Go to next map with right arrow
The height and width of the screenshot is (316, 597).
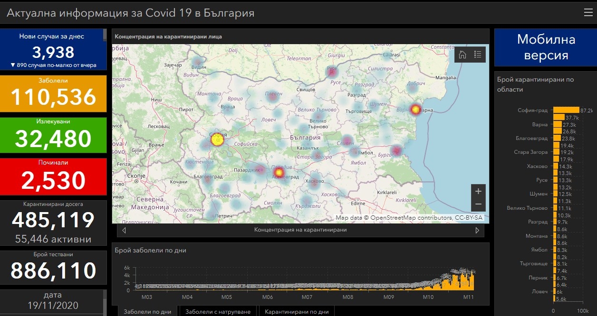pos(477,230)
